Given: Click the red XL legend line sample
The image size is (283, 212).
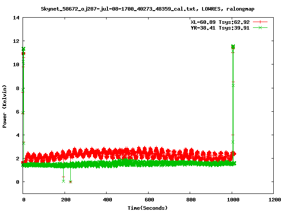Looking at the screenshot, I should point(260,22).
